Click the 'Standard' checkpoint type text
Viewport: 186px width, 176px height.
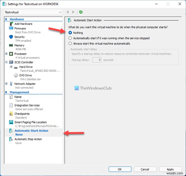[x=21, y=118]
